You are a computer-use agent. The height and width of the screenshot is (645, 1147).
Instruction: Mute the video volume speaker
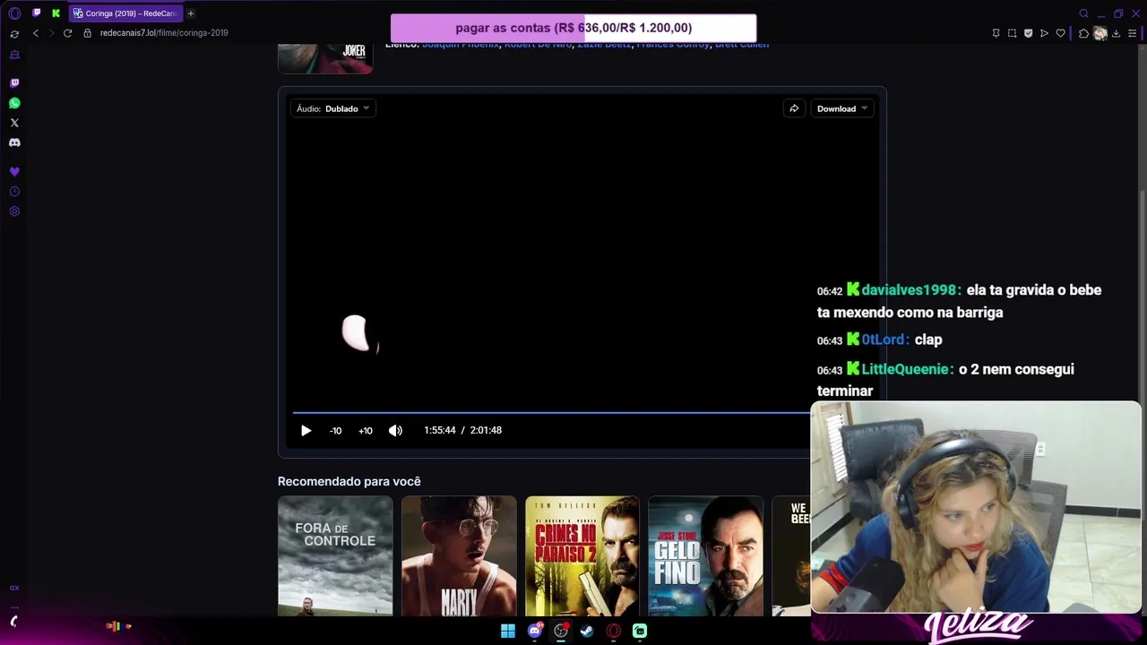point(395,431)
